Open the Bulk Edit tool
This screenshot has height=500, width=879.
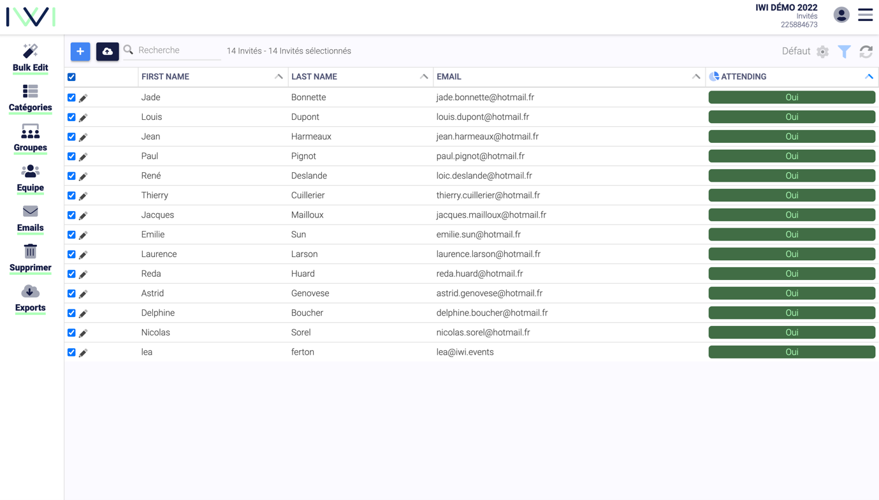[x=30, y=58]
